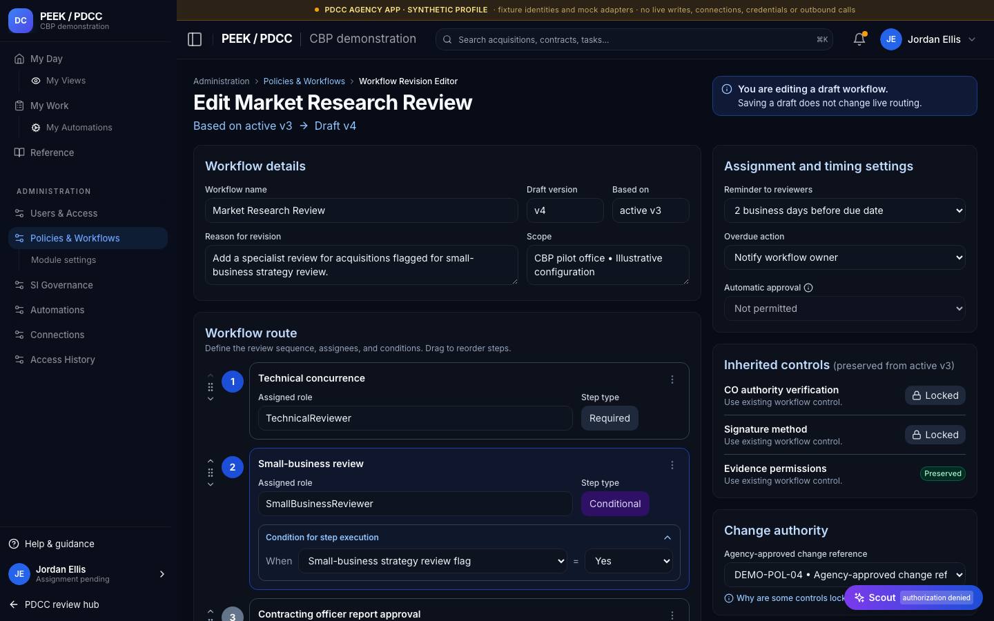Open the condition value Yes dropdown

[629, 561]
